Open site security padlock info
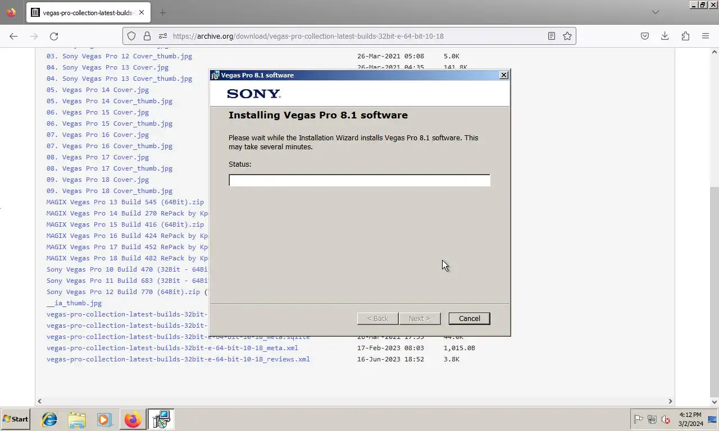The width and height of the screenshot is (719, 431). pyautogui.click(x=147, y=36)
